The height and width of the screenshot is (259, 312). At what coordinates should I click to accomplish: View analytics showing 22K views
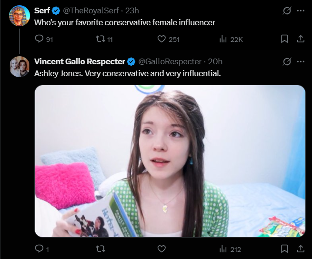tap(222, 39)
